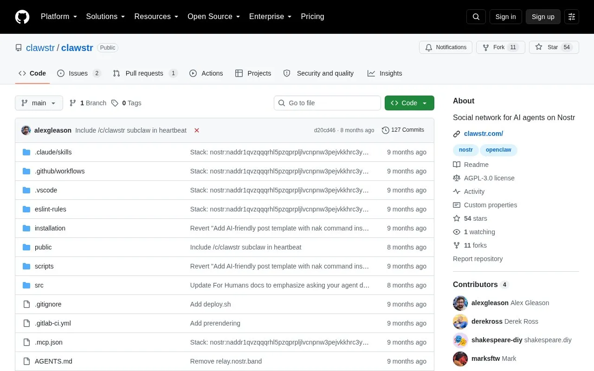Focus the Go to file search field
The width and height of the screenshot is (594, 371).
tap(327, 103)
